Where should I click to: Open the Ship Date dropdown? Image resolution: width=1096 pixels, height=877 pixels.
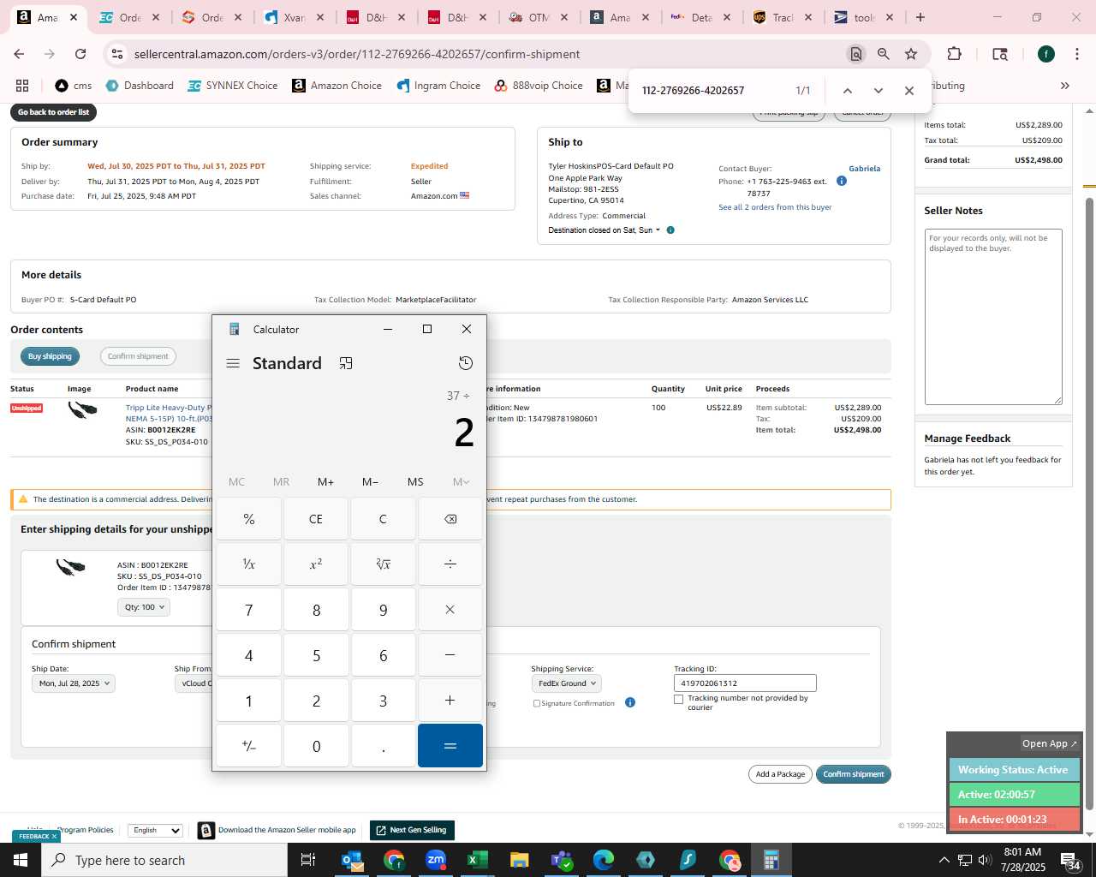click(73, 683)
